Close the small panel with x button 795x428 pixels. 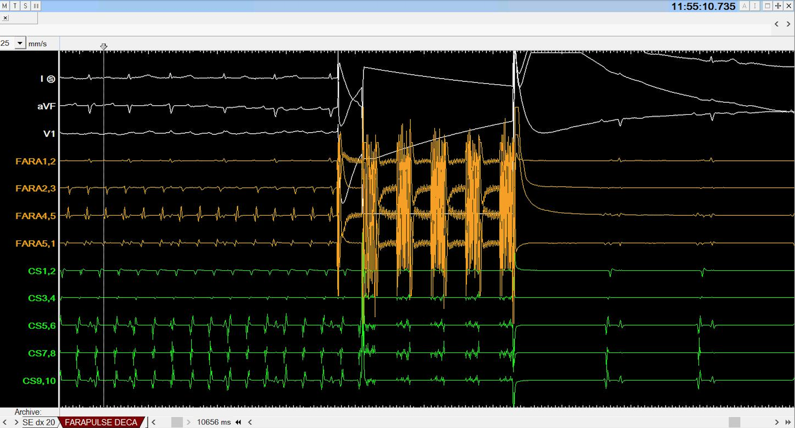pyautogui.click(x=5, y=18)
